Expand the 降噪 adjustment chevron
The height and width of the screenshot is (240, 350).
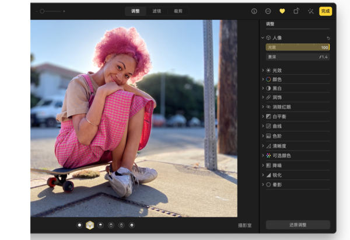point(262,165)
